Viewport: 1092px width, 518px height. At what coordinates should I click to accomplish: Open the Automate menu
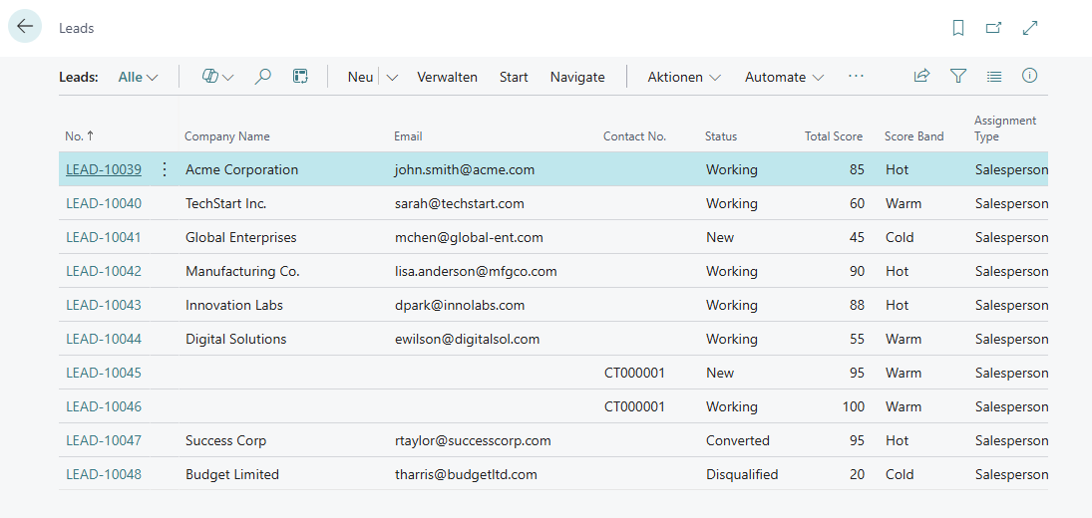784,77
